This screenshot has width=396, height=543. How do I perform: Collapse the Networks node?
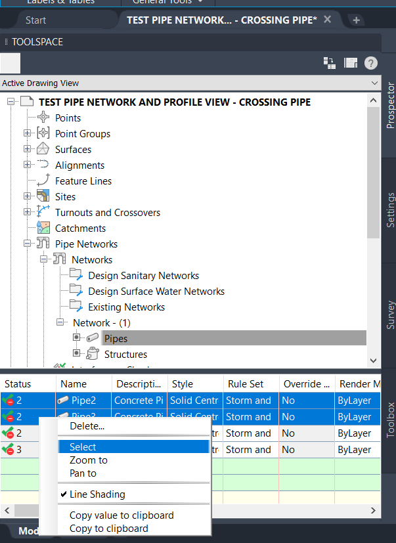[43, 259]
